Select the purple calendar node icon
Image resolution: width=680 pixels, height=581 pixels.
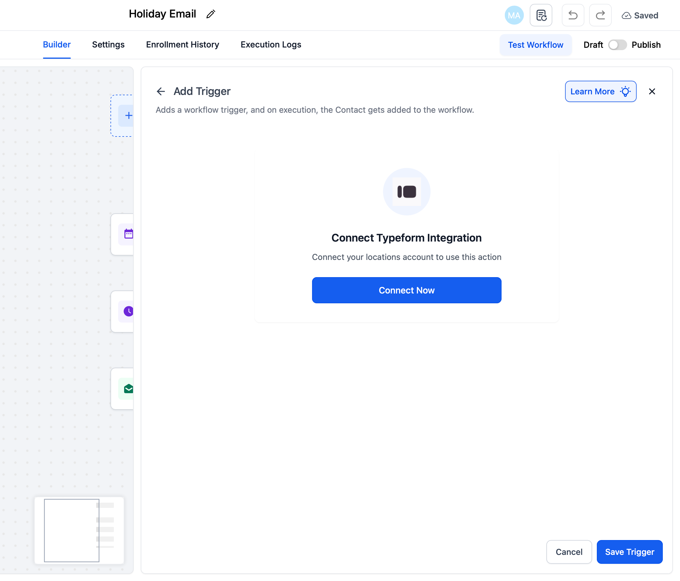click(x=128, y=234)
